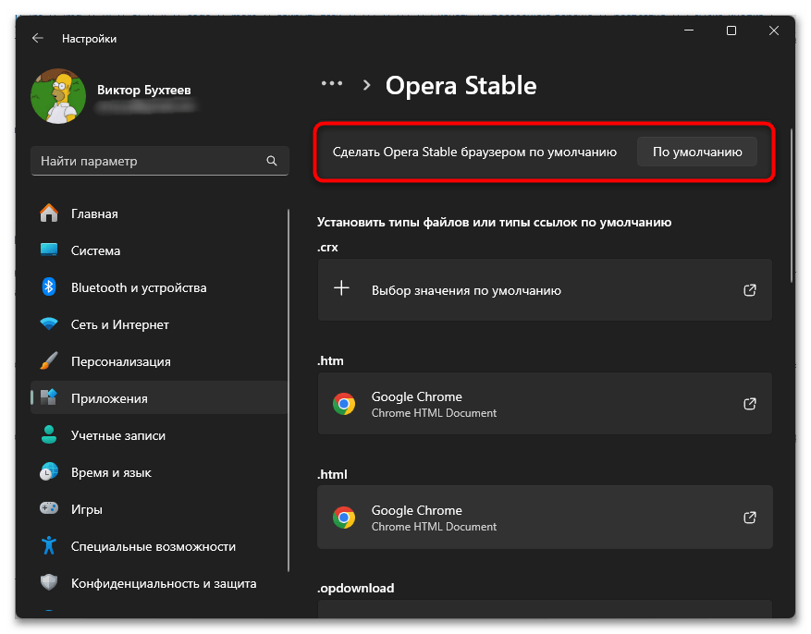This screenshot has width=811, height=634.
Task: Click the Bluetooth logo icon
Action: point(49,287)
